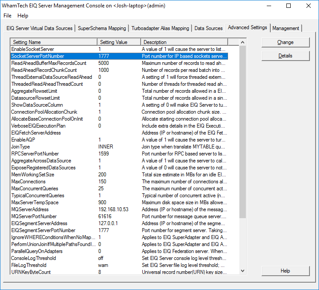Click the scrollbar up arrow
The image size is (319, 290).
coord(242,42)
